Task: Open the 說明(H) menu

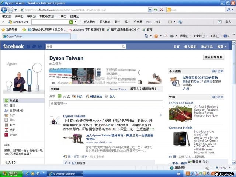Action: click(74, 16)
